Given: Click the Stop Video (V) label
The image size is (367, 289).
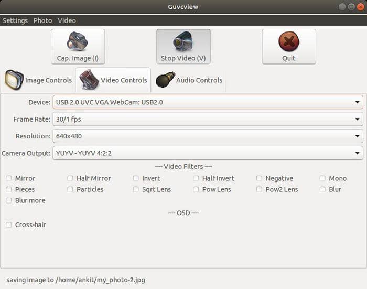Looking at the screenshot, I should (x=183, y=58).
